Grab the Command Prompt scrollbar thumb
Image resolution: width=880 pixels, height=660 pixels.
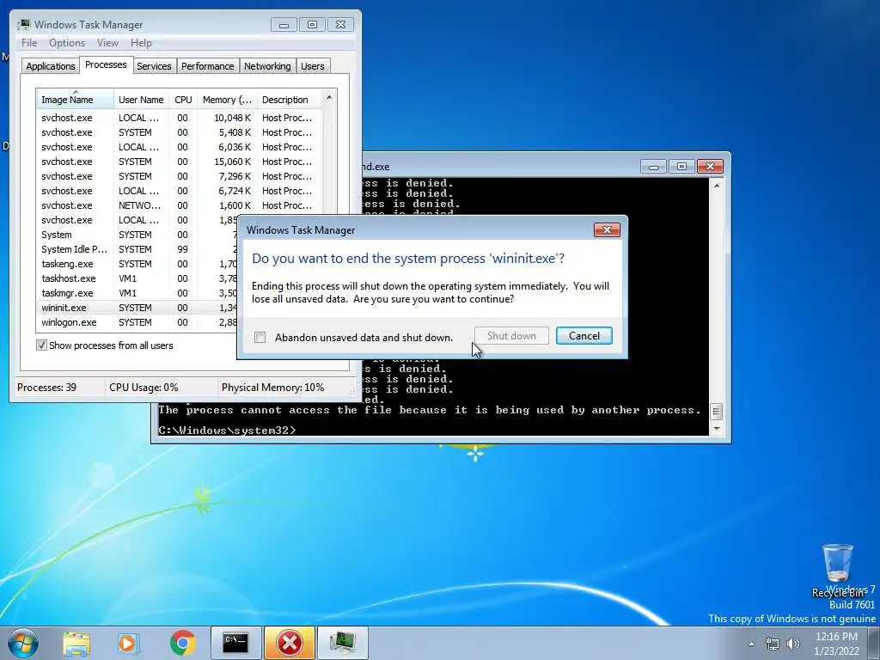click(x=716, y=412)
